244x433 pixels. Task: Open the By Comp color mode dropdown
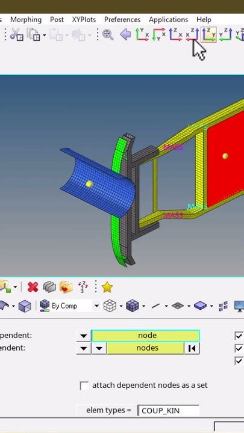pyautogui.click(x=96, y=306)
